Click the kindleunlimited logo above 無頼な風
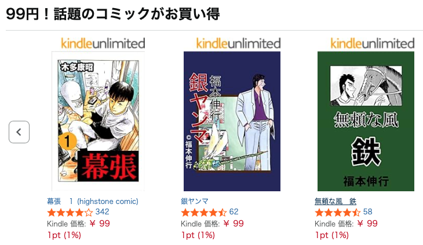The width and height of the screenshot is (423, 245). [x=372, y=43]
